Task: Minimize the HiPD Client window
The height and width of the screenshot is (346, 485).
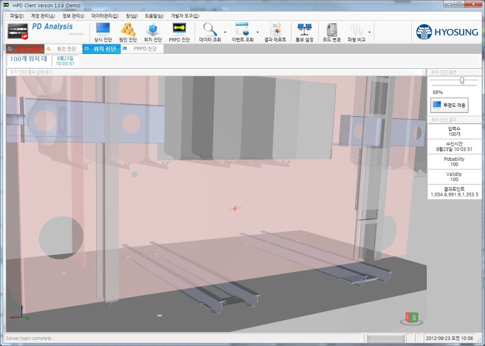Action: coord(449,4)
